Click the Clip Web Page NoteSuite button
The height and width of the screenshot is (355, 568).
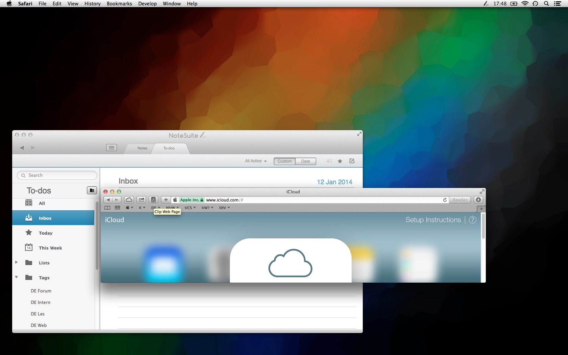click(x=153, y=200)
